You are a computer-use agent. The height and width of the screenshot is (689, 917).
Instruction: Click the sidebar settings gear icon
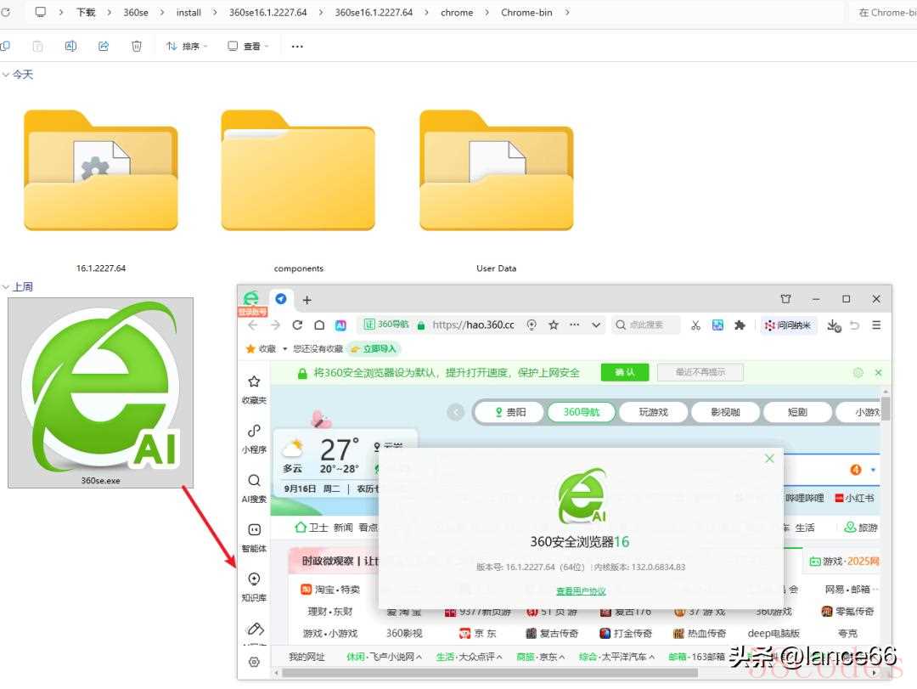pos(254,662)
